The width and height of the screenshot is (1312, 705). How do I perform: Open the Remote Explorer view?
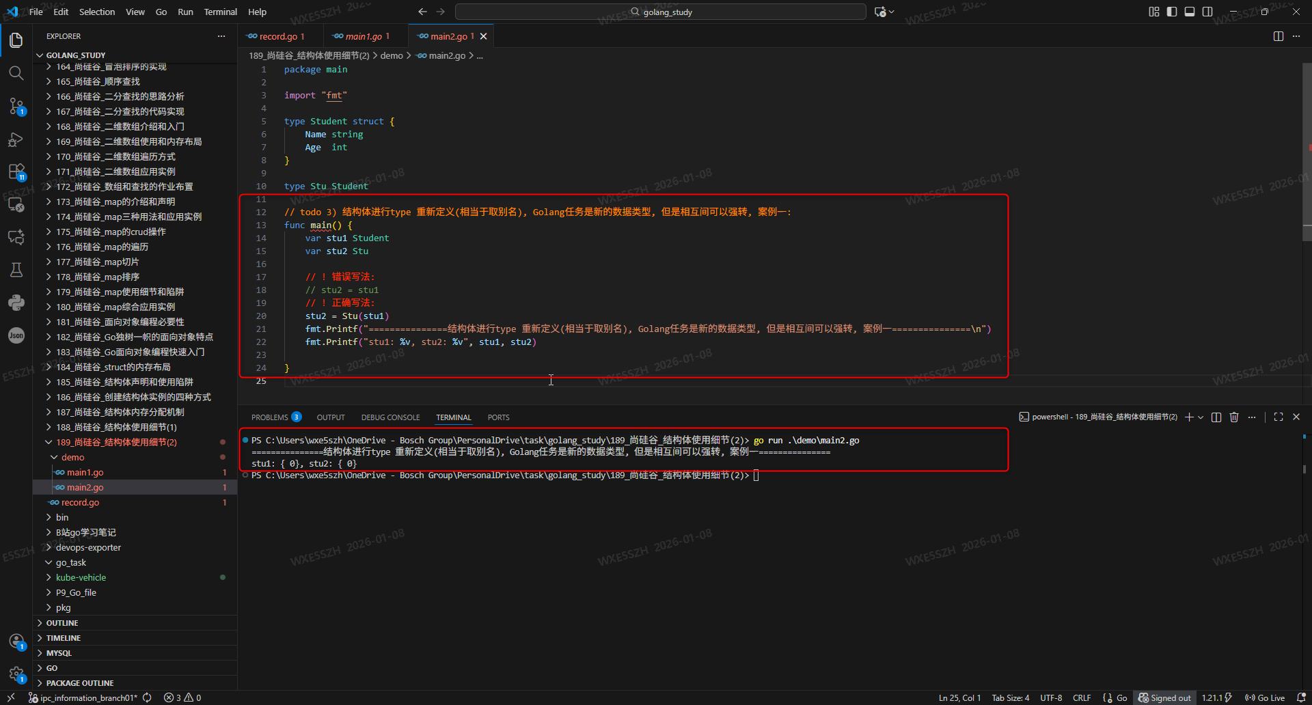(16, 204)
